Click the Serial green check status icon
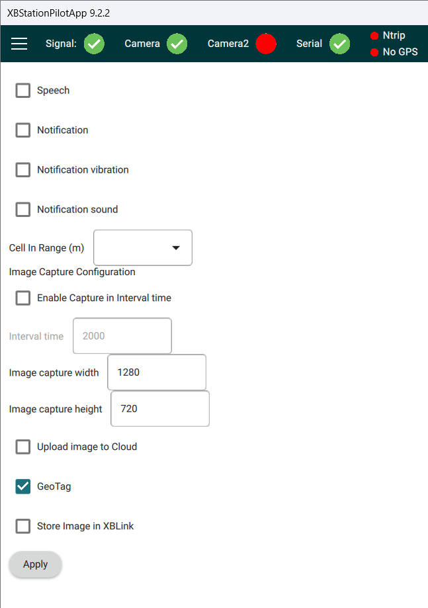Viewport: 428px width, 608px height. (x=340, y=44)
